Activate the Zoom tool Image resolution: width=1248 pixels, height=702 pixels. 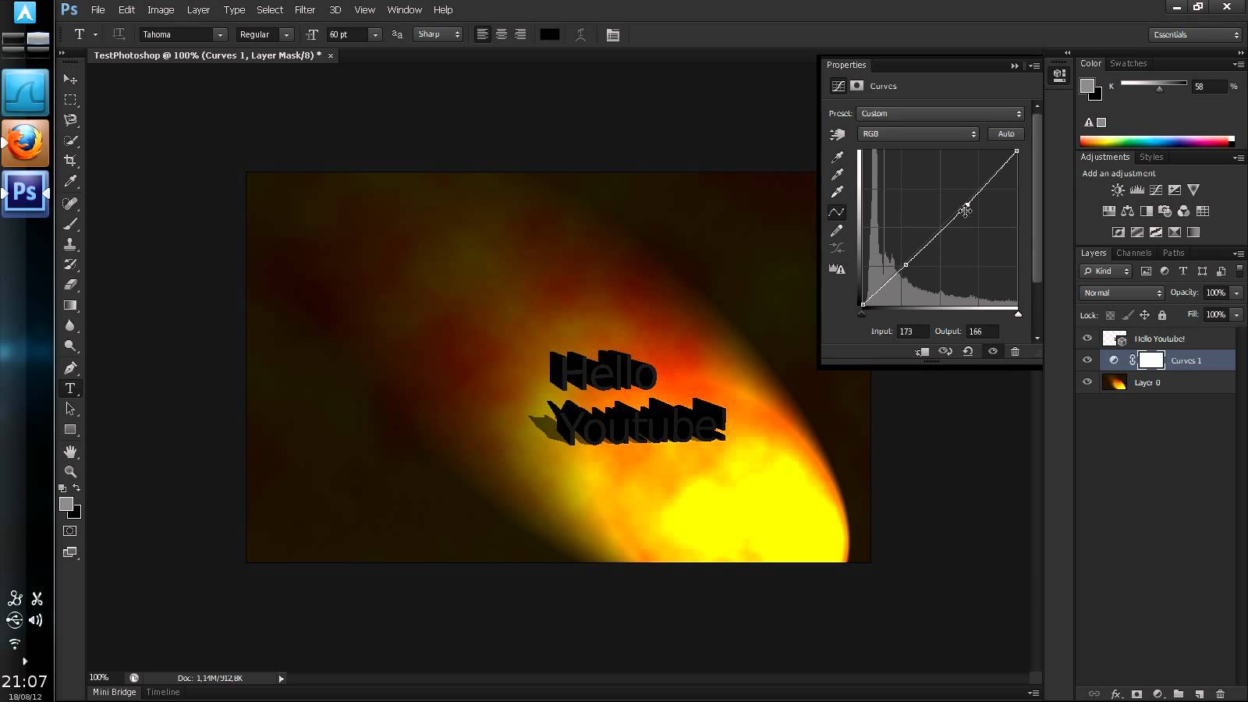pos(70,472)
